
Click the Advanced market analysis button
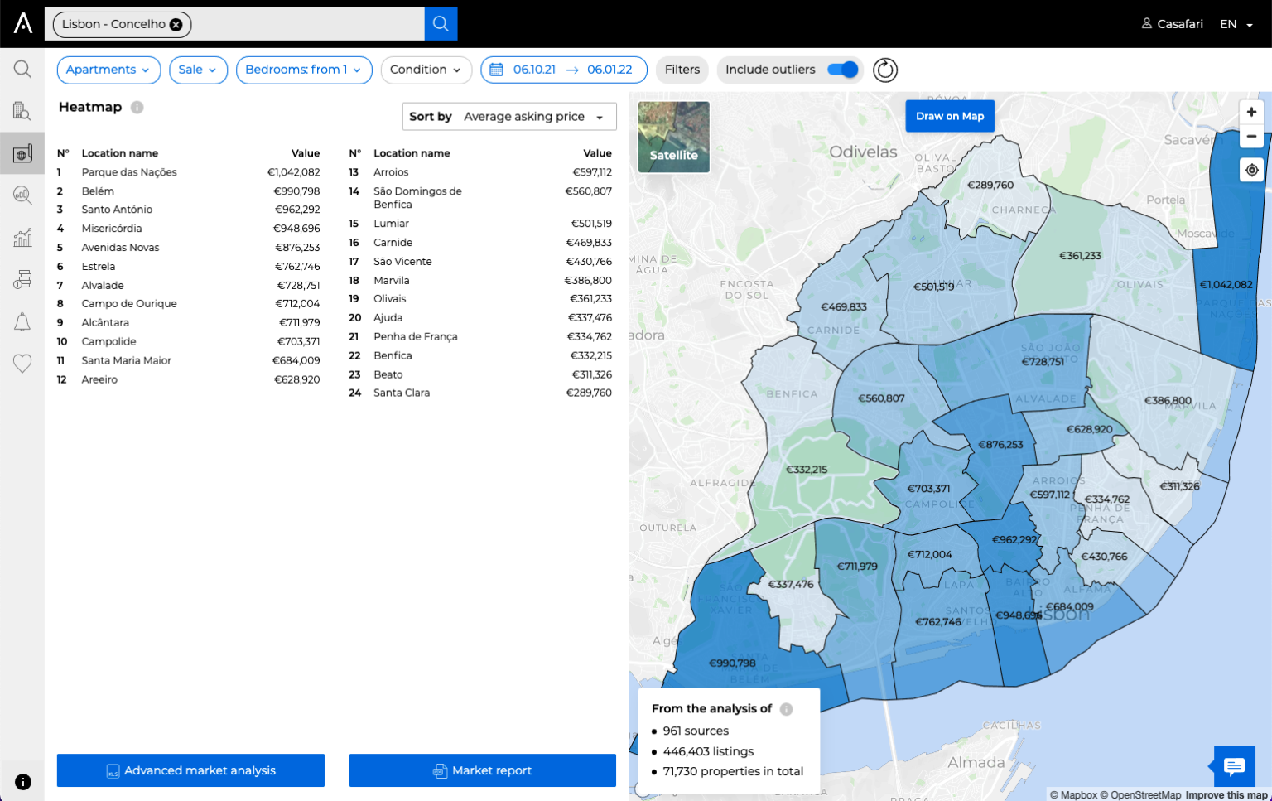[x=190, y=770]
